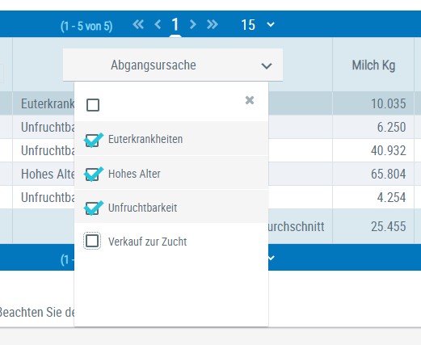Close the filter popup with X icon
Screen dimensions: 421x345
point(250,100)
